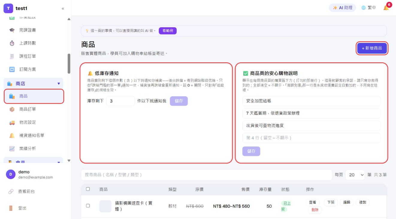Check the box for 攝影構圖速查卡 row
Screen dimensions: 396x219
point(88,206)
